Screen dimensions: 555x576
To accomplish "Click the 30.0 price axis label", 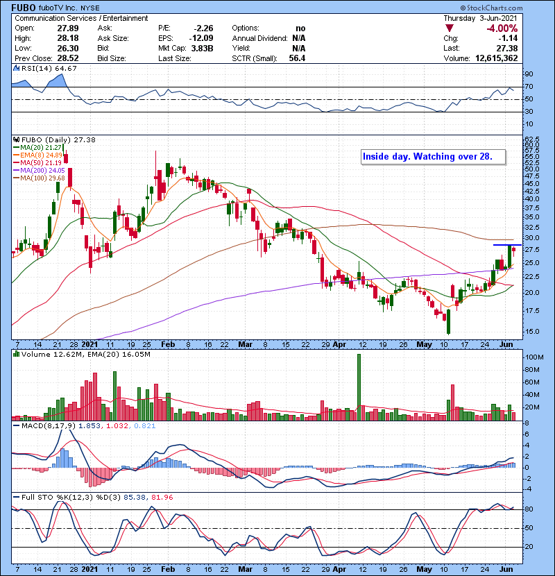I will click(x=532, y=238).
